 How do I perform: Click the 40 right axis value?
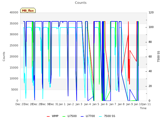coord(150,71)
